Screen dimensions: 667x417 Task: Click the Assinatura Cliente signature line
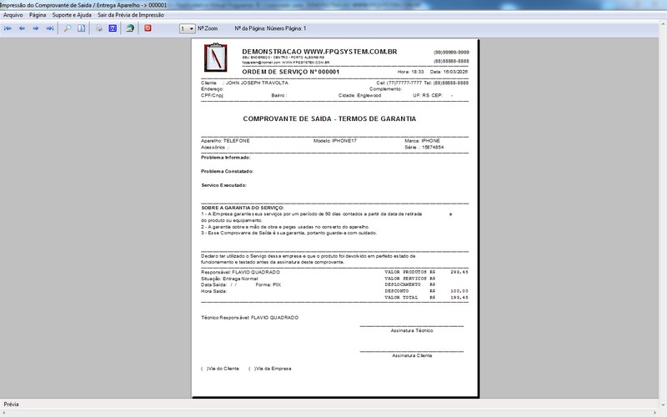pyautogui.click(x=411, y=349)
